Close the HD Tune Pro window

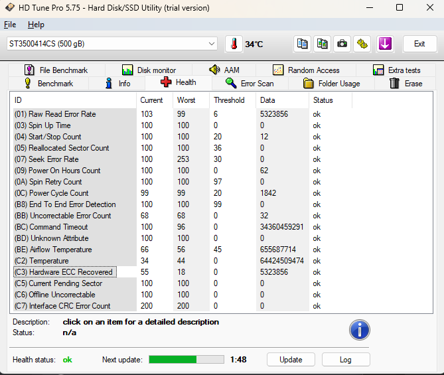(x=430, y=8)
